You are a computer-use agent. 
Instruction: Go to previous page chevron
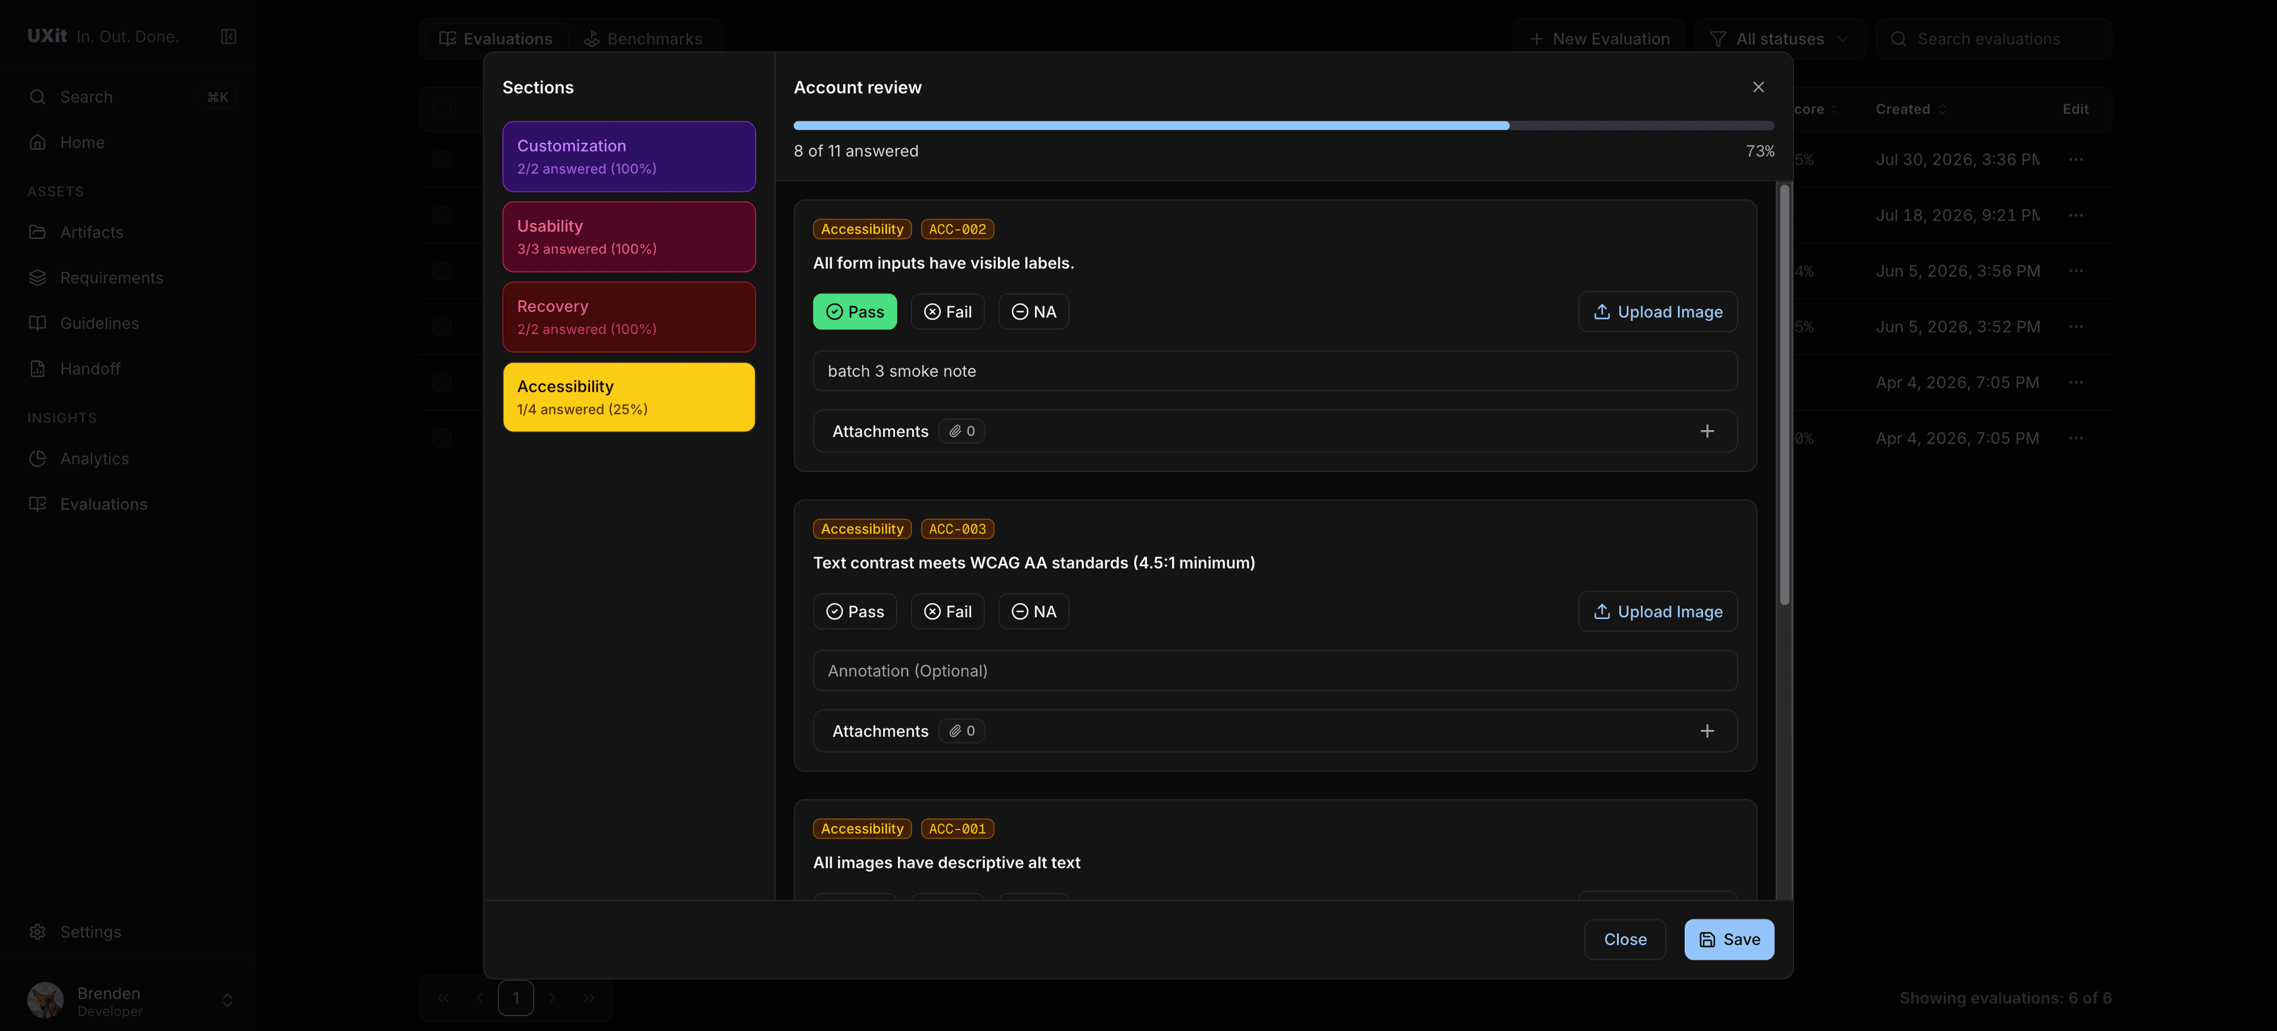click(x=480, y=997)
